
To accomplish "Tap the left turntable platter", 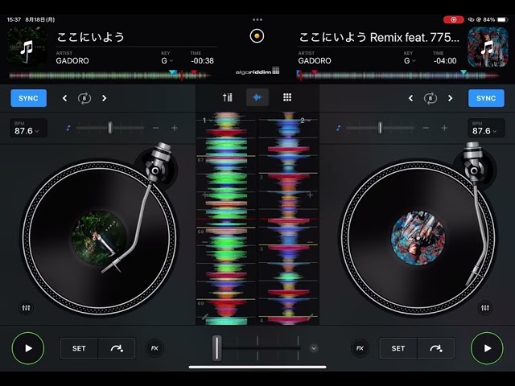I will tap(99, 238).
